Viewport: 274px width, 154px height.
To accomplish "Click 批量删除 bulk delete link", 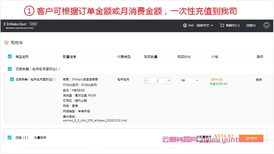I will tap(40, 138).
